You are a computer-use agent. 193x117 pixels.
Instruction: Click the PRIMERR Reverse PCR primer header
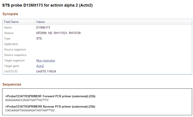click(50, 106)
